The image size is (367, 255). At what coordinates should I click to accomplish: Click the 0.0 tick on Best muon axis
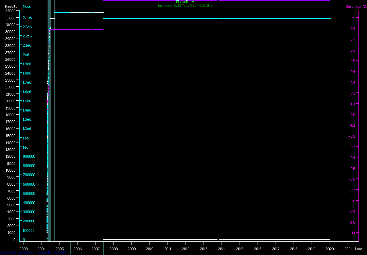[353, 115]
